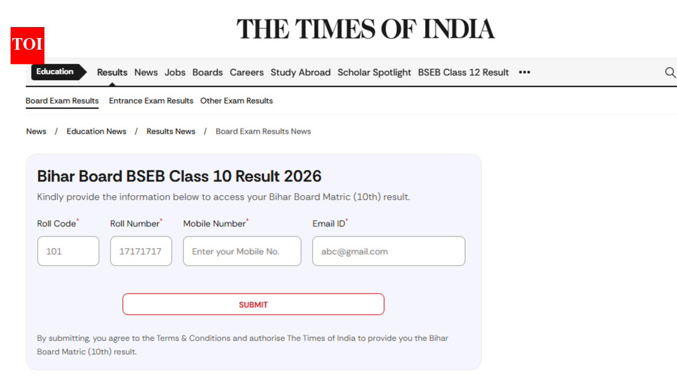Select the Careers navigation link

click(246, 72)
